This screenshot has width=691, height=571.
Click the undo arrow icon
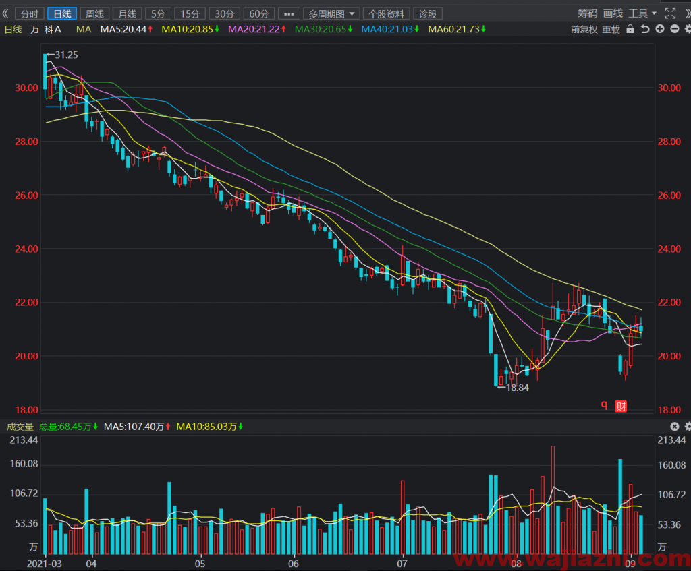tap(645, 29)
